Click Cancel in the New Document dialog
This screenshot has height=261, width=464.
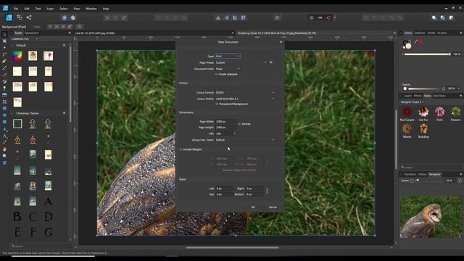pos(273,207)
